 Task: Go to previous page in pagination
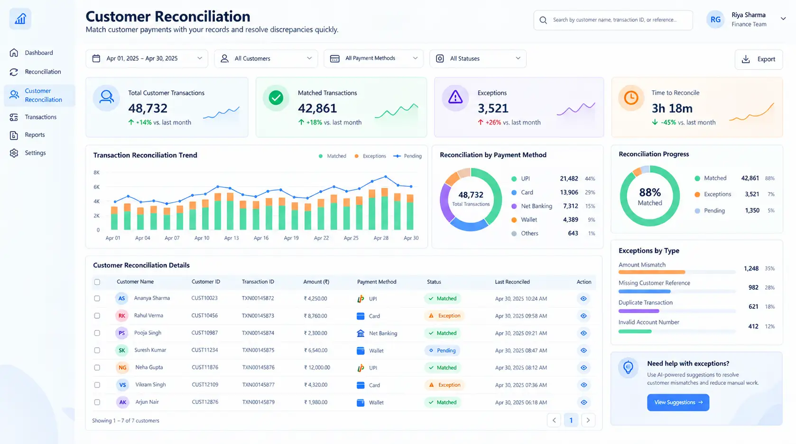tap(554, 420)
